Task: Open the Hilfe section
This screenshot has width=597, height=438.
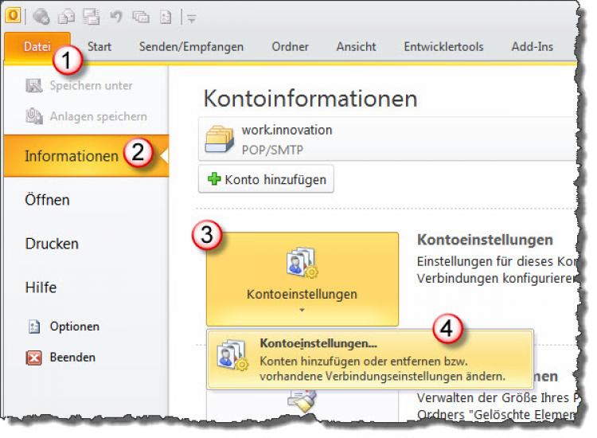Action: click(x=41, y=287)
